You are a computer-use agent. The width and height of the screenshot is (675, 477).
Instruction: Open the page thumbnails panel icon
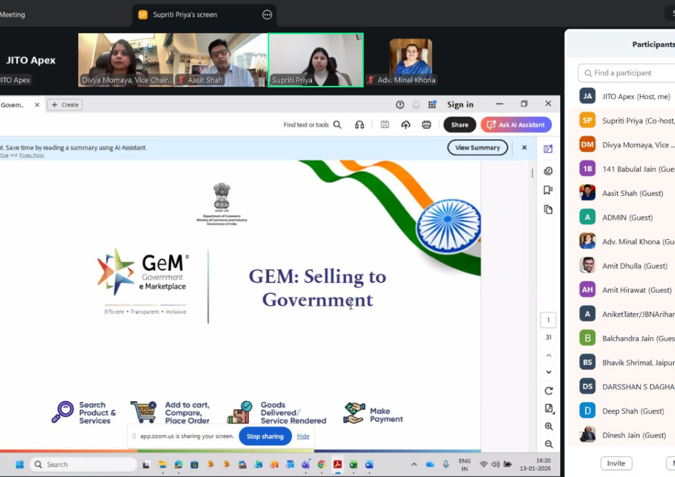click(548, 210)
